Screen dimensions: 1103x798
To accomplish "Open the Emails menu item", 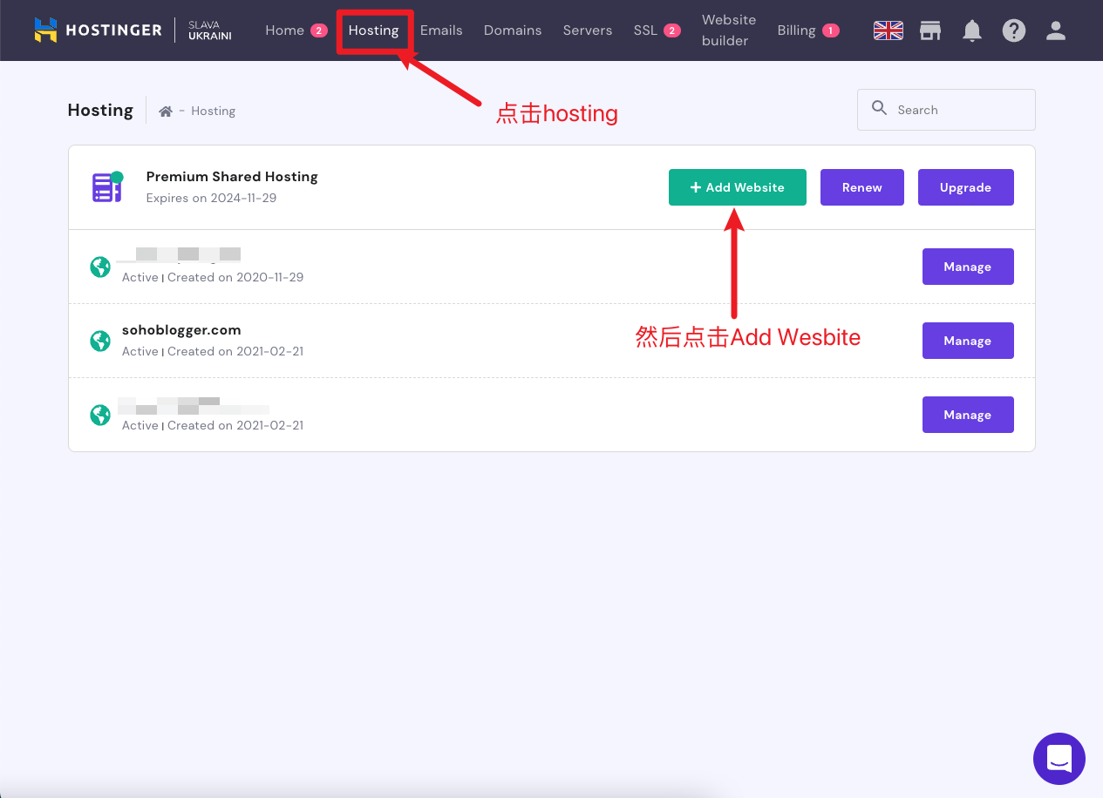I will [441, 30].
